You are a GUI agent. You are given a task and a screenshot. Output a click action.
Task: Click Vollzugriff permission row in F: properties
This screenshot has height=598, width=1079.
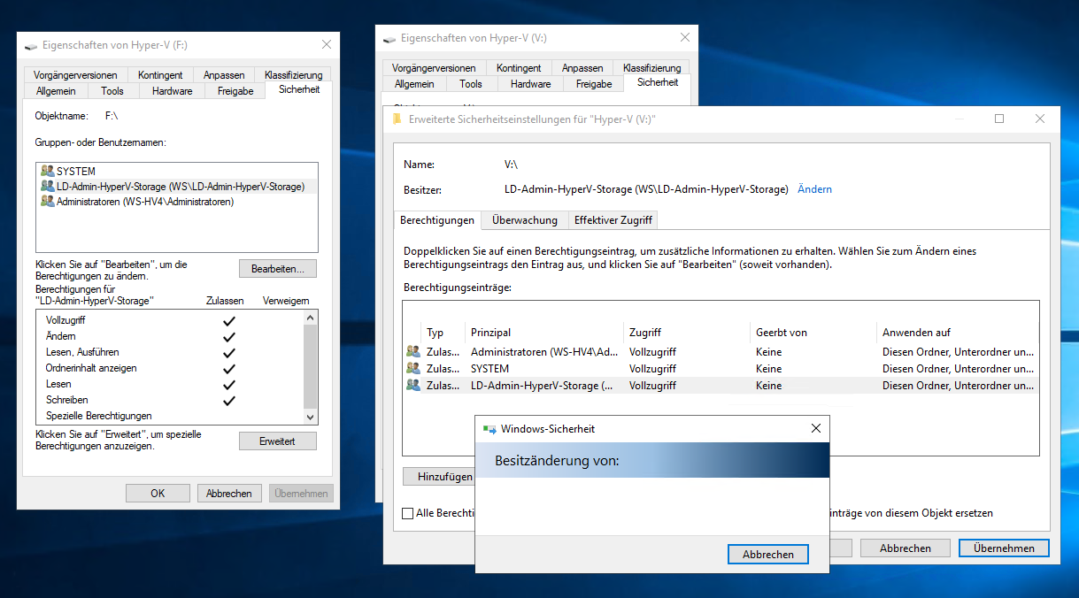click(170, 320)
